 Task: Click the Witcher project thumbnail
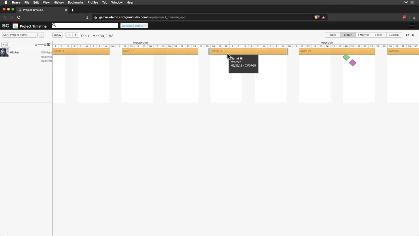pos(4,52)
